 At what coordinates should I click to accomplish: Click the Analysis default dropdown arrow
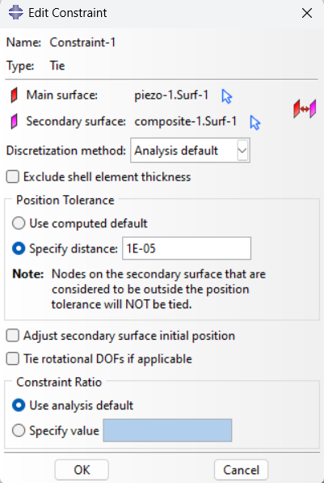click(242, 150)
